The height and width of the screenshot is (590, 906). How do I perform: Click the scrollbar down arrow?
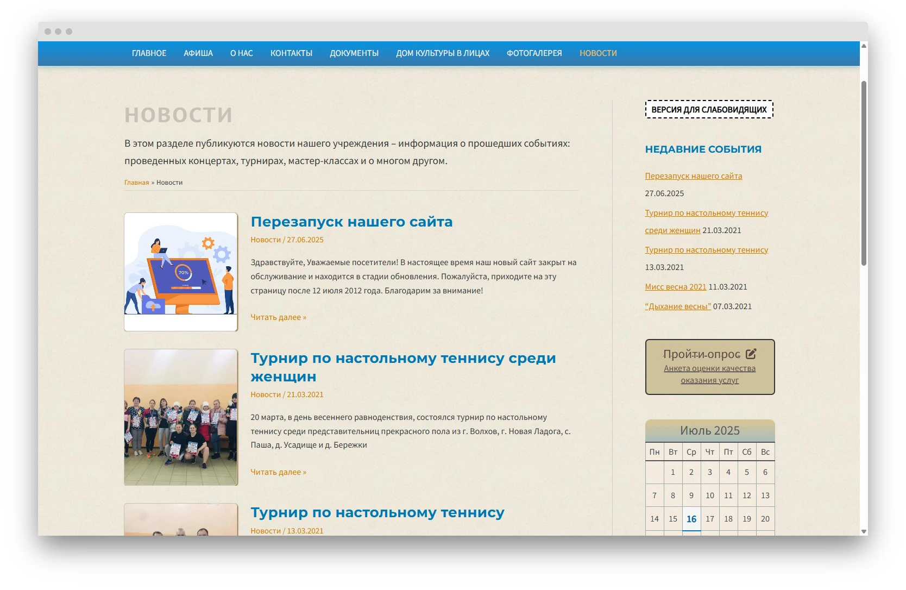coord(864,531)
